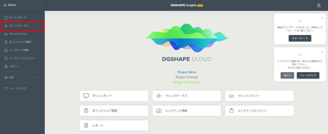Open the hamburger MENU icon
Screen dimensions: 328x134
pos(5,5)
